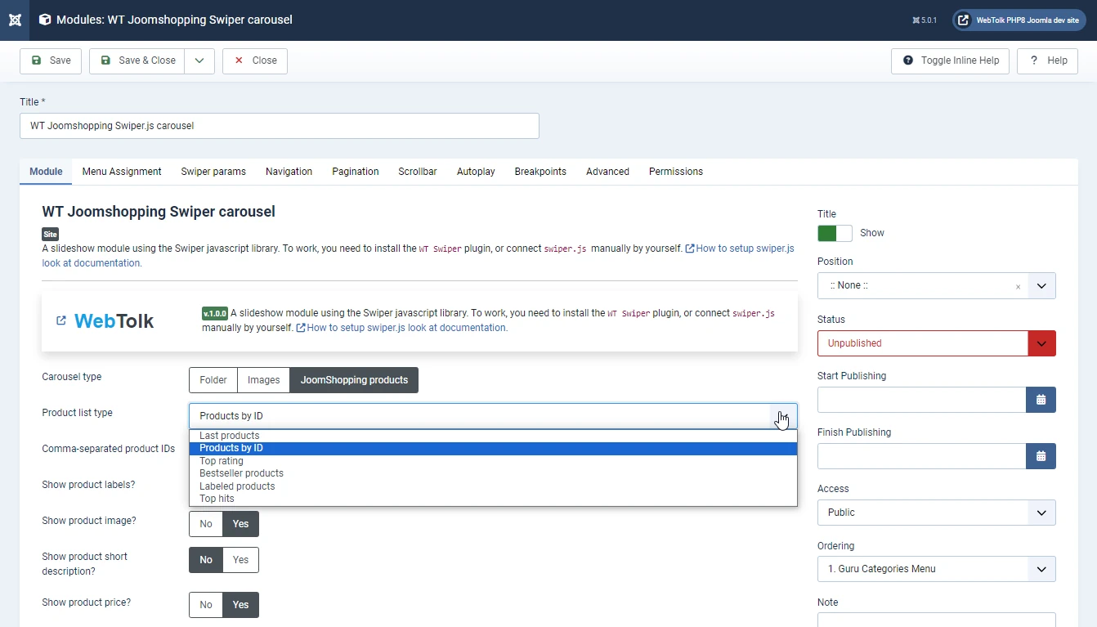The image size is (1097, 627).
Task: Set carousel type to Images
Action: (x=264, y=380)
